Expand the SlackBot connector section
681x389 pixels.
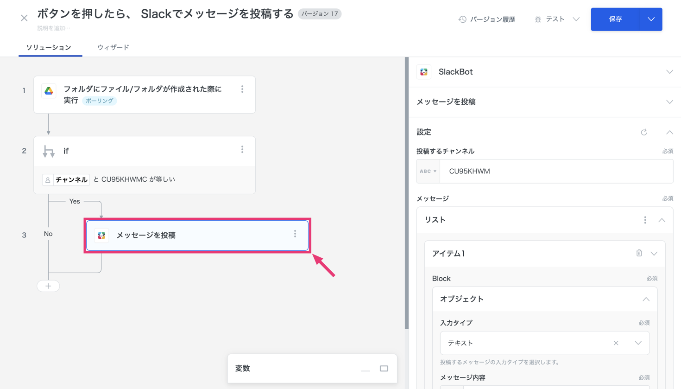pos(669,72)
